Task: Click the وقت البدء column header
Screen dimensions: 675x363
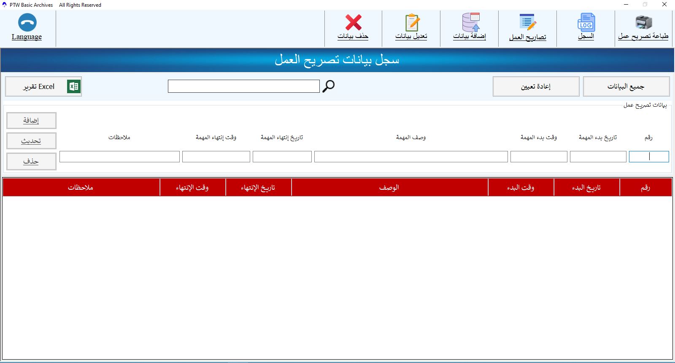Action: (521, 188)
